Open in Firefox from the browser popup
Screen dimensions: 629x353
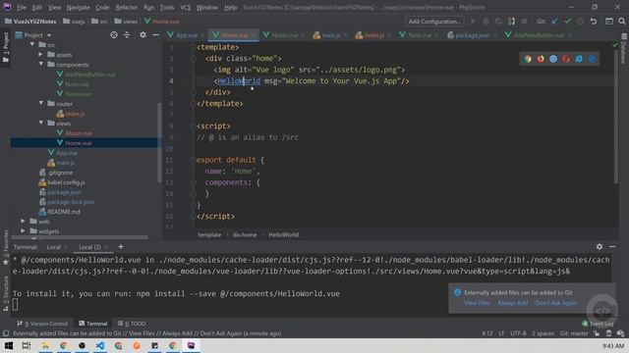pos(541,59)
